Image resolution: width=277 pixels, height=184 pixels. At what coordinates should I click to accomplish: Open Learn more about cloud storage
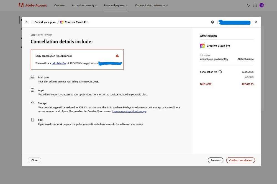click(x=129, y=111)
